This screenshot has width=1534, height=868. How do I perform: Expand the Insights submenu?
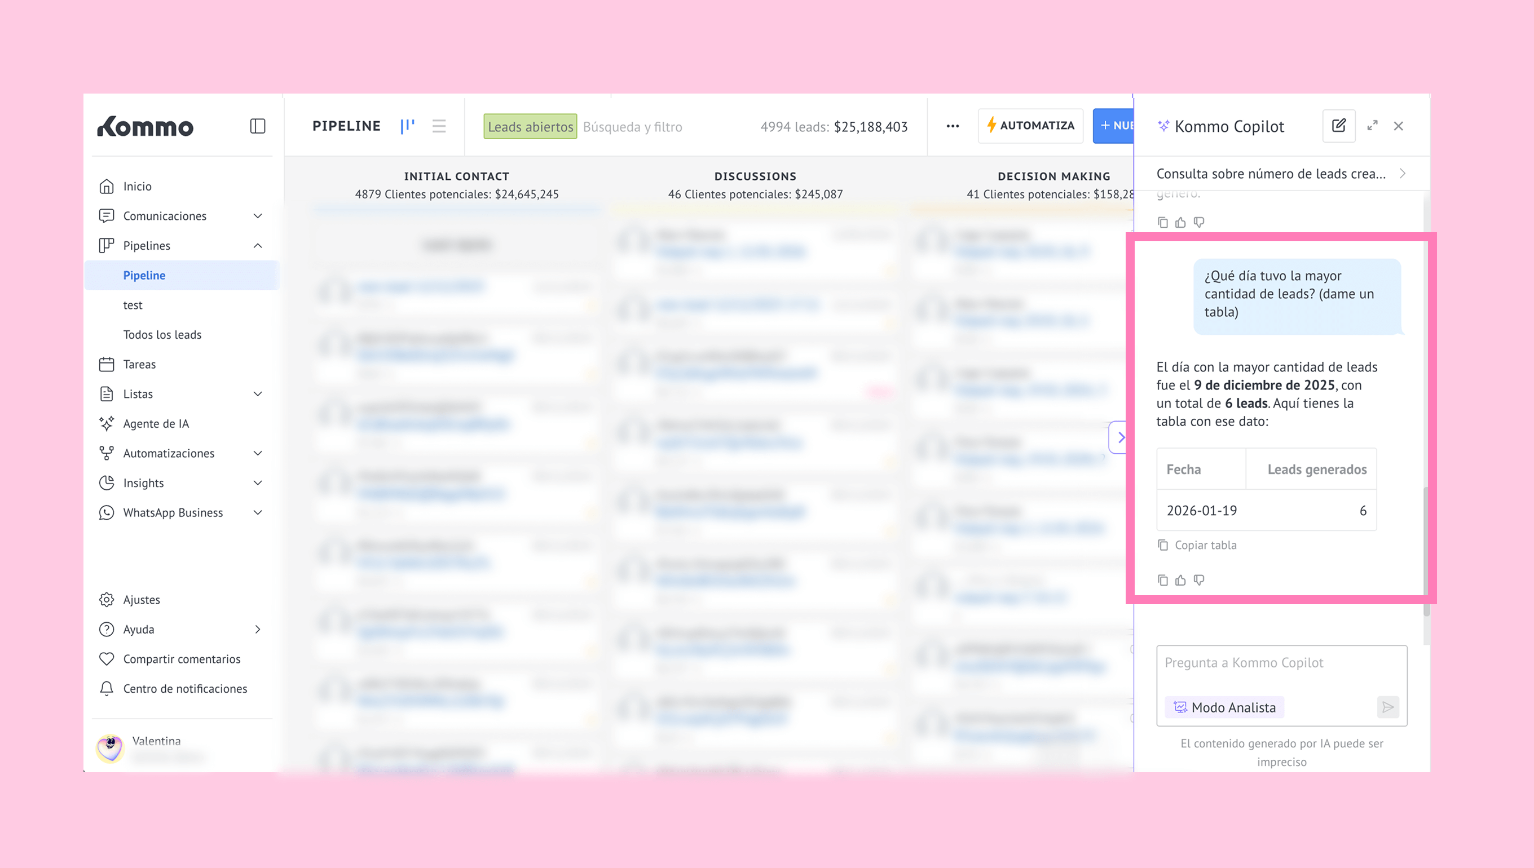(x=258, y=483)
